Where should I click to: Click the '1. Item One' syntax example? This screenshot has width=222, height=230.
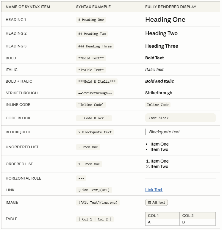coord(89,164)
